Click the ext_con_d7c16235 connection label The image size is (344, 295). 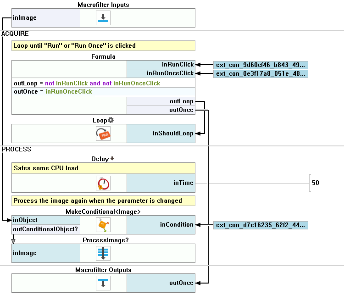261,225
